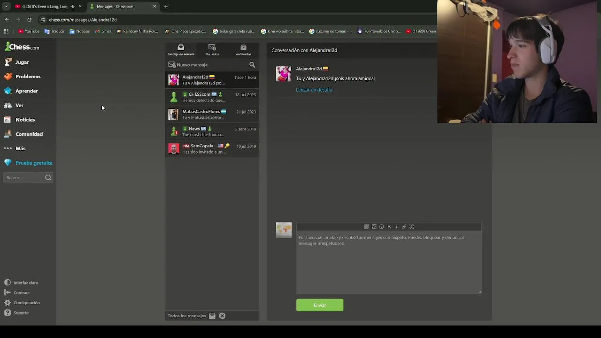Click Alejandra12d avatar in conversation

[283, 74]
